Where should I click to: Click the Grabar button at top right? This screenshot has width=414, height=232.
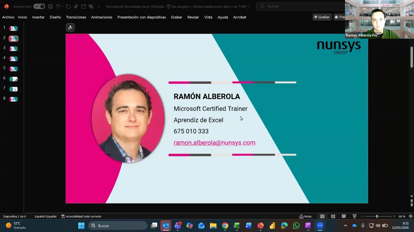[322, 17]
